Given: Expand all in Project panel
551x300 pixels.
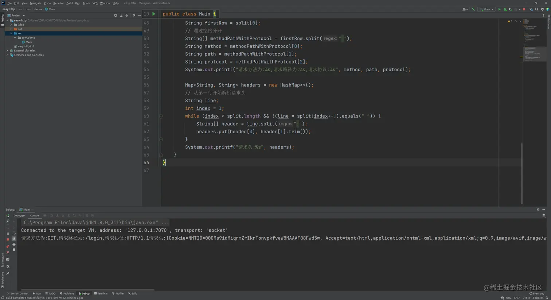Looking at the screenshot, I should pyautogui.click(x=121, y=15).
